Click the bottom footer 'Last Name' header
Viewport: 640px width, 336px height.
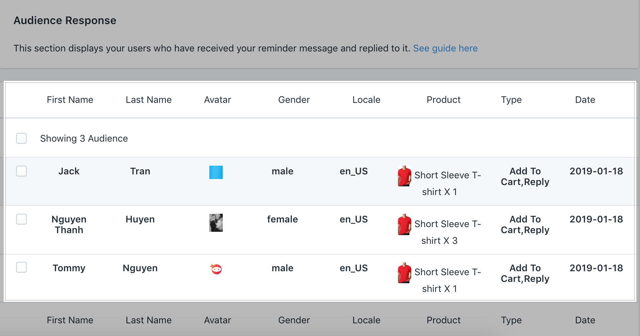(x=148, y=320)
